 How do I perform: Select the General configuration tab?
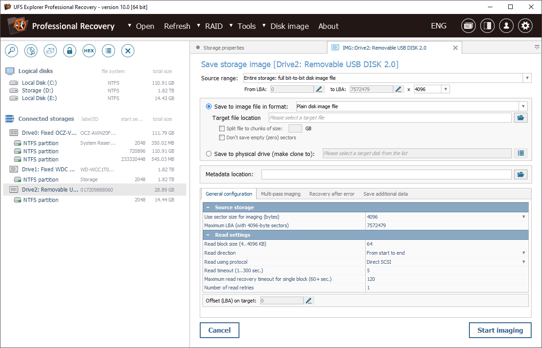229,194
